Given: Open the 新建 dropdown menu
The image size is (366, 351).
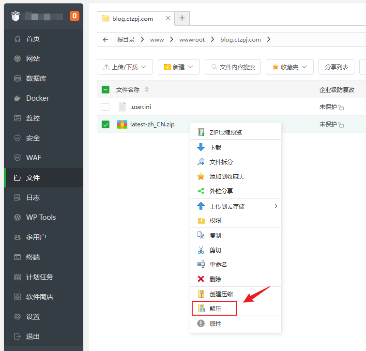Looking at the screenshot, I should (179, 67).
